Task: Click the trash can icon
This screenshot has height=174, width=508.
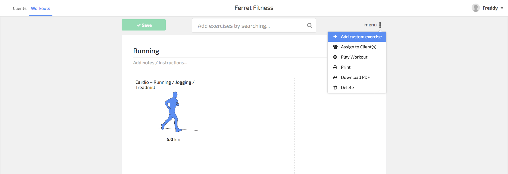Action: (335, 88)
